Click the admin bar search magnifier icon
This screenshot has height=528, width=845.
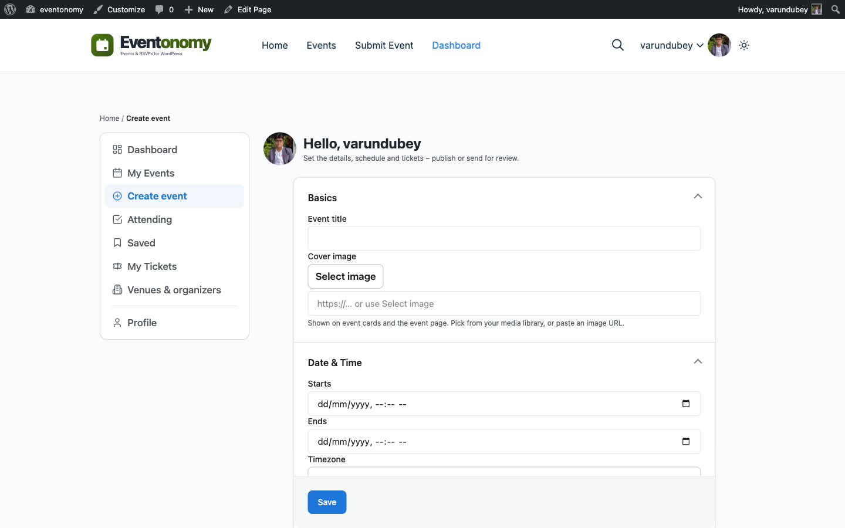coord(836,9)
